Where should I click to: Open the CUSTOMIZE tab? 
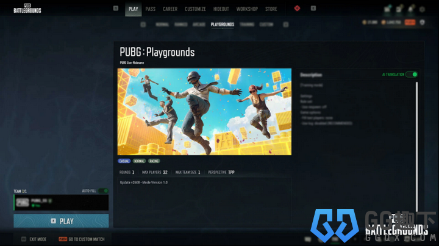[x=195, y=9]
